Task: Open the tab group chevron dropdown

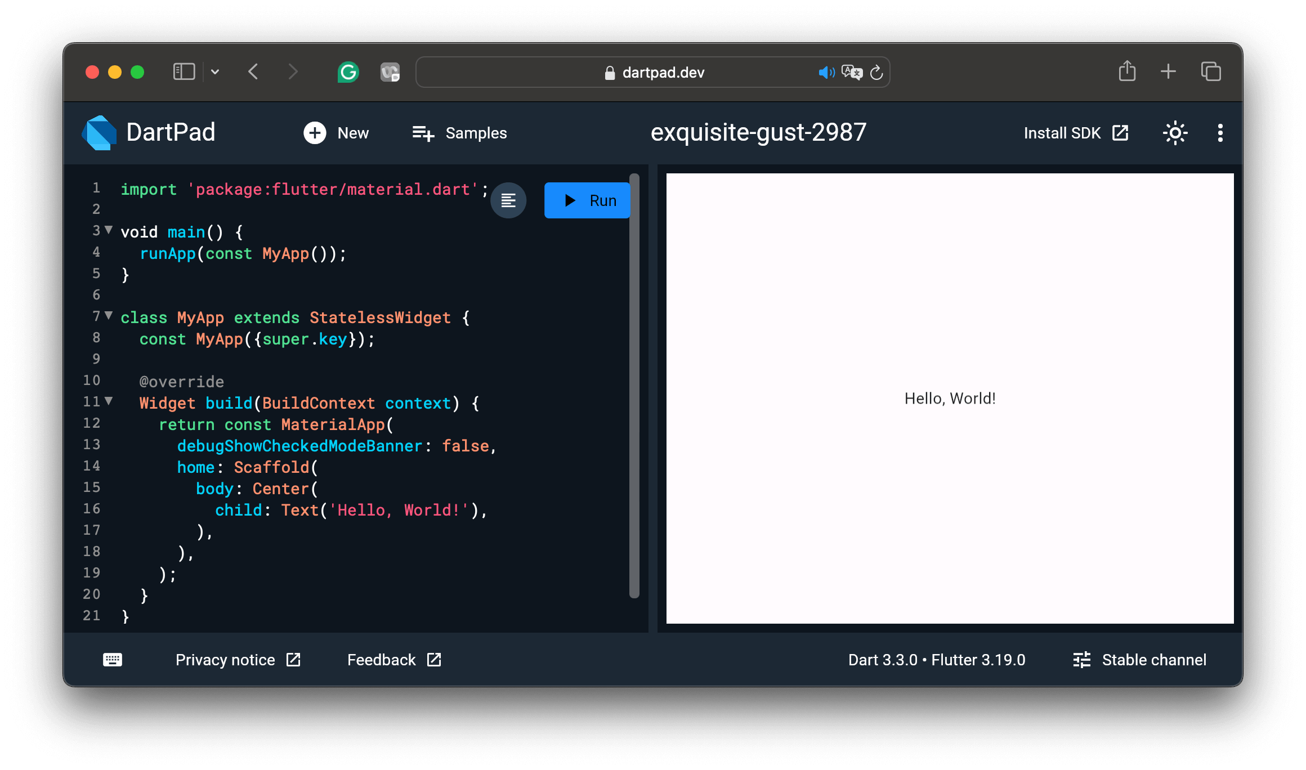Action: coord(216,72)
